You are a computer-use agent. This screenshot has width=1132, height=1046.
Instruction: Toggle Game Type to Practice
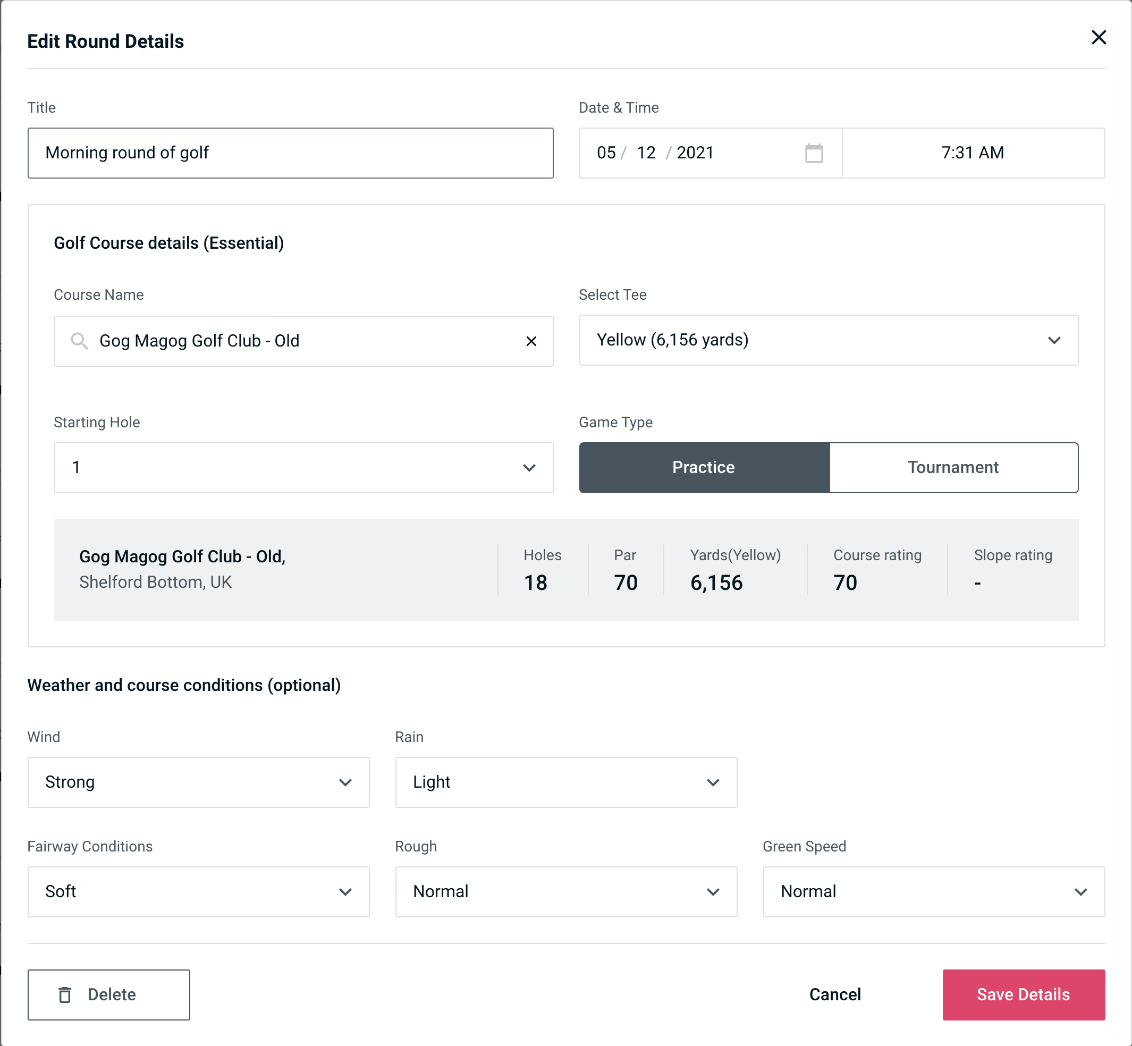point(704,467)
